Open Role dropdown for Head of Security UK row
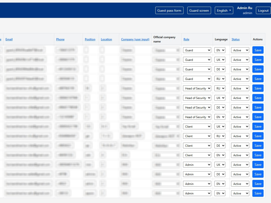271x203 pixels. (197, 98)
